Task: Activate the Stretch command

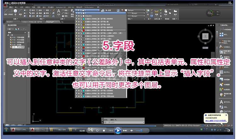Action: coord(32,16)
